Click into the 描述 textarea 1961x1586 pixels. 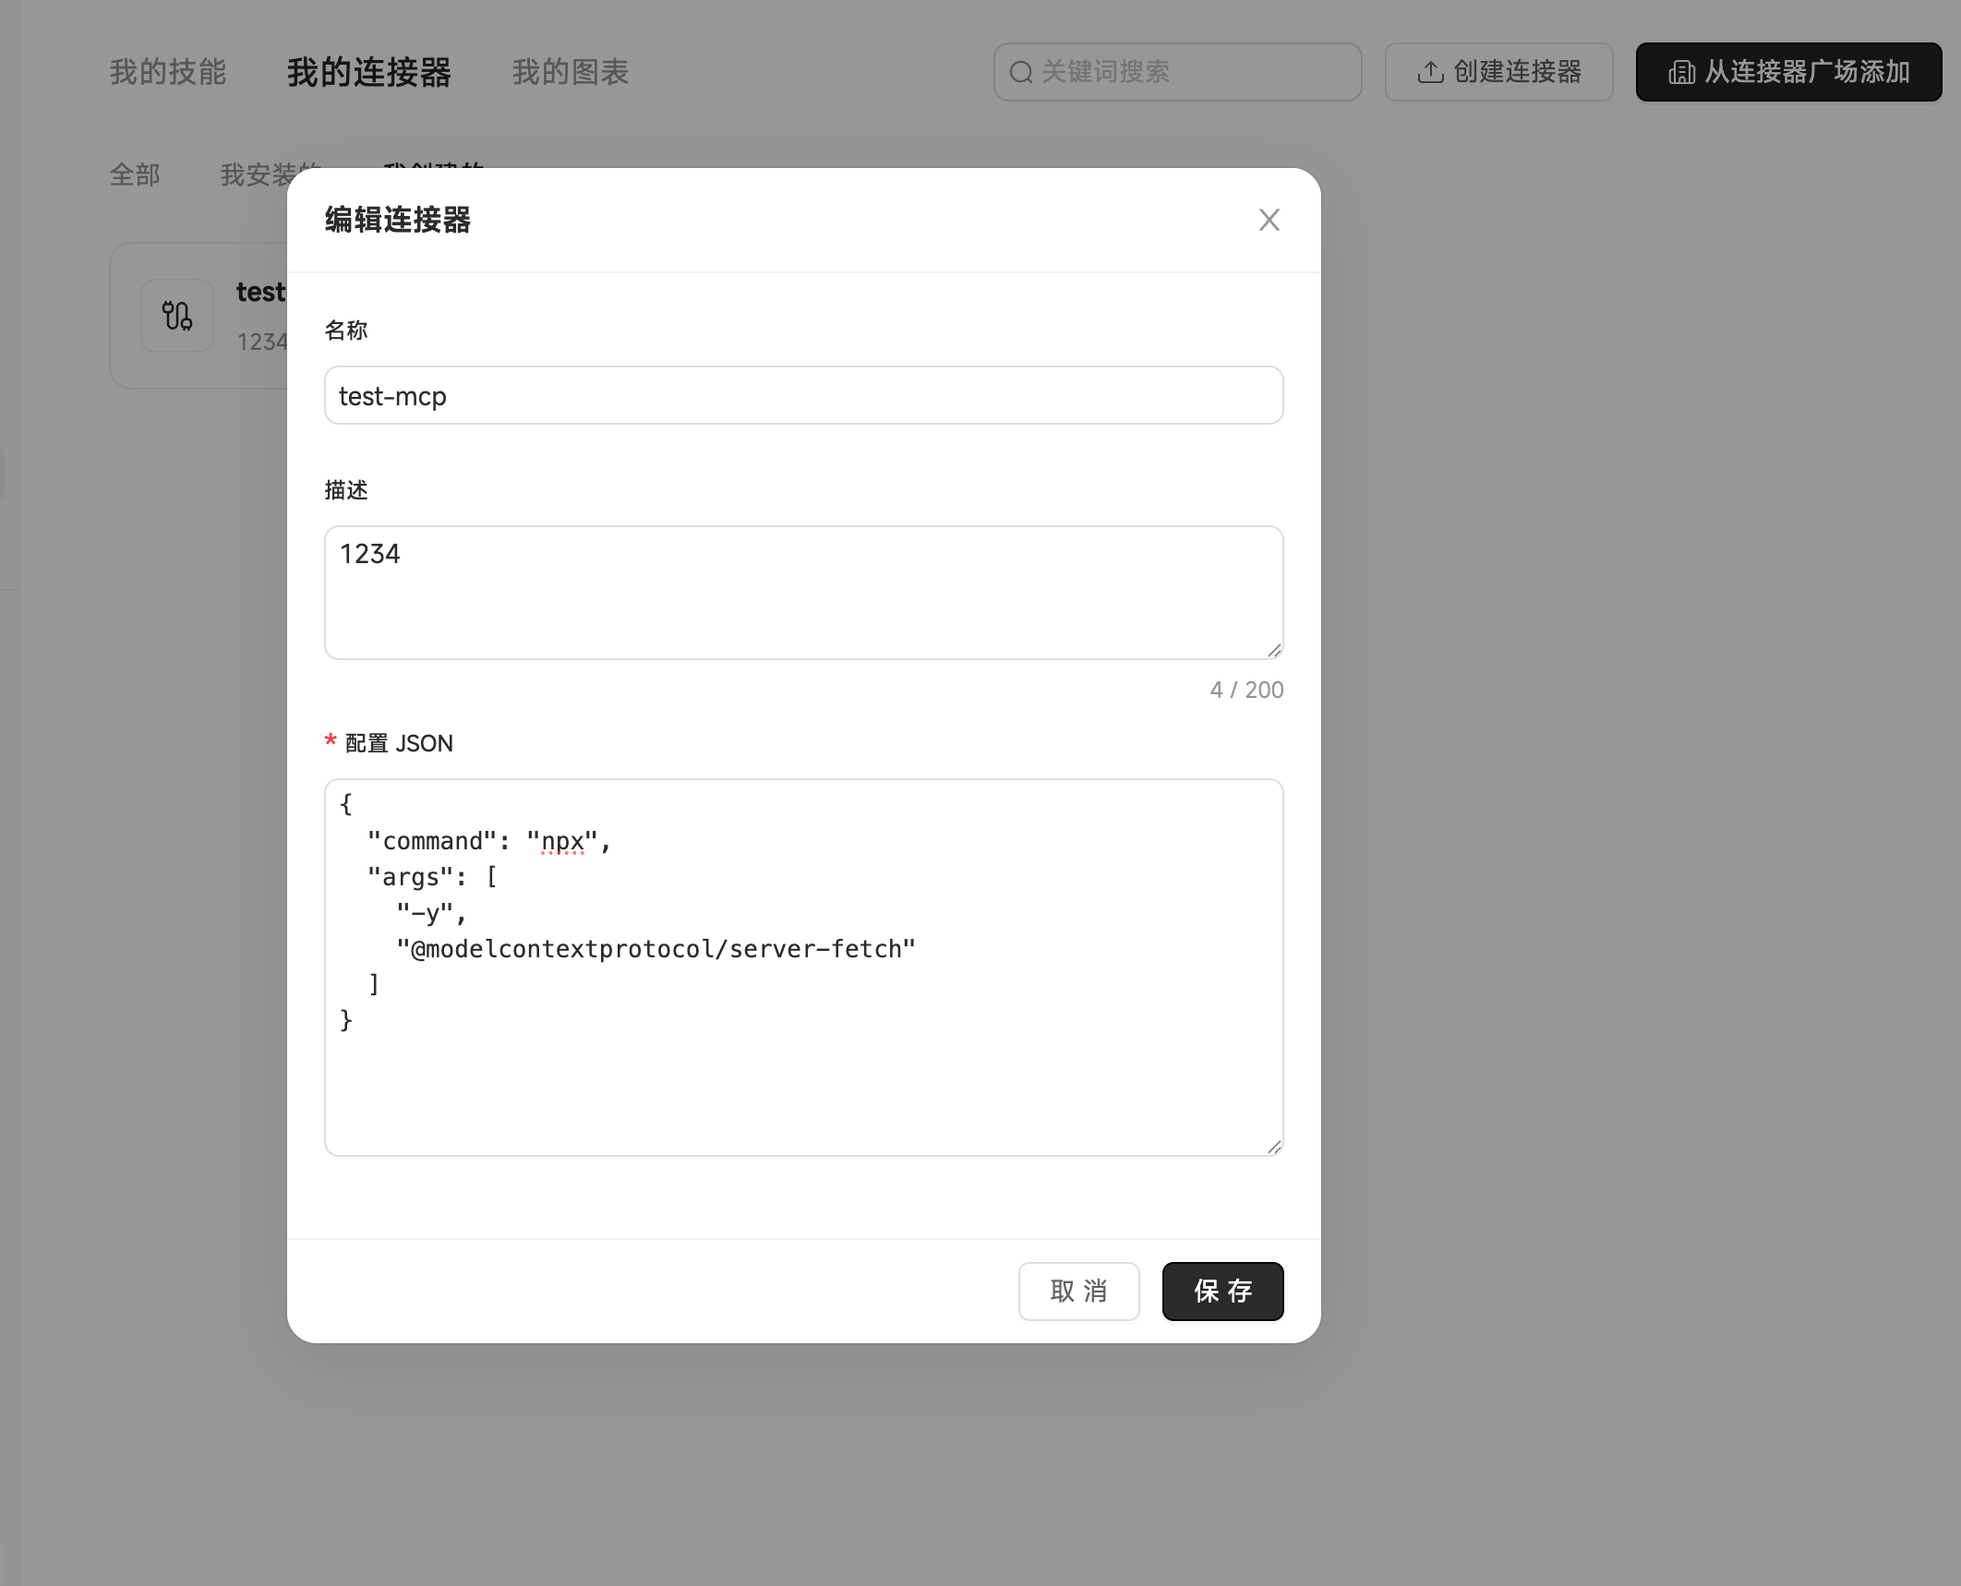click(x=803, y=593)
